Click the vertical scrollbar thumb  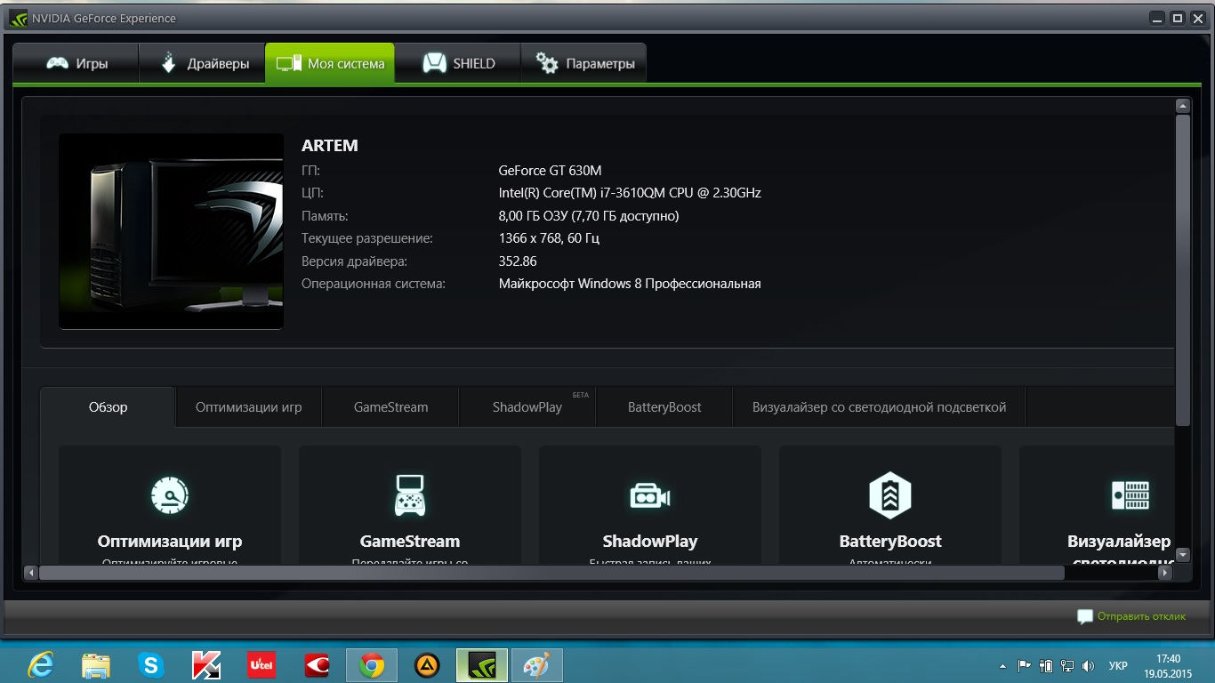(x=1182, y=269)
